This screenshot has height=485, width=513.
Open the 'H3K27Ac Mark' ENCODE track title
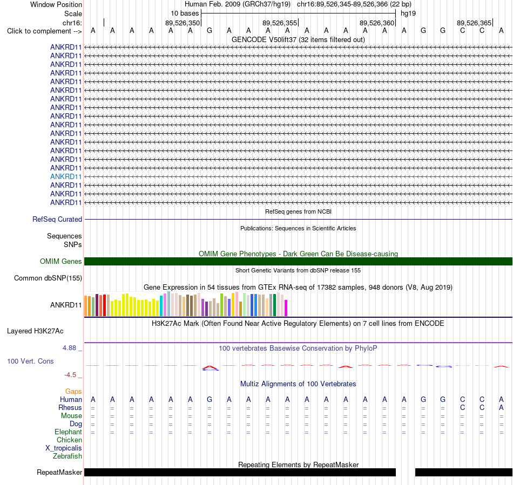(x=298, y=324)
